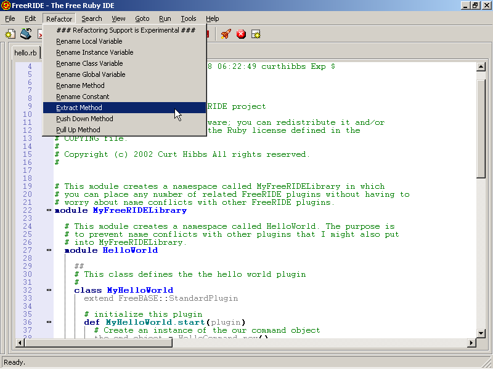Choose Rename Method
The width and height of the screenshot is (493, 369).
[124, 85]
